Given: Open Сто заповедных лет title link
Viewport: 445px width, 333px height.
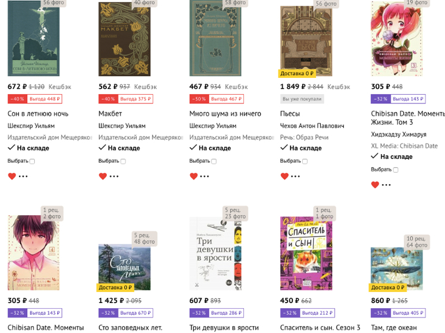Looking at the screenshot, I should (130, 328).
